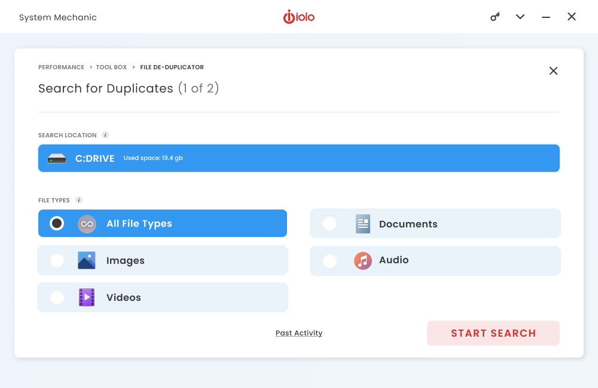This screenshot has height=388, width=598.
Task: Click the Documents page icon
Action: click(363, 224)
